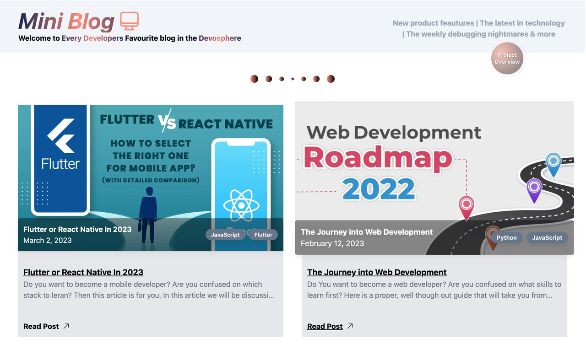Open The Journey into Web Development heading link
Image resolution: width=586 pixels, height=344 pixels.
pyautogui.click(x=377, y=272)
